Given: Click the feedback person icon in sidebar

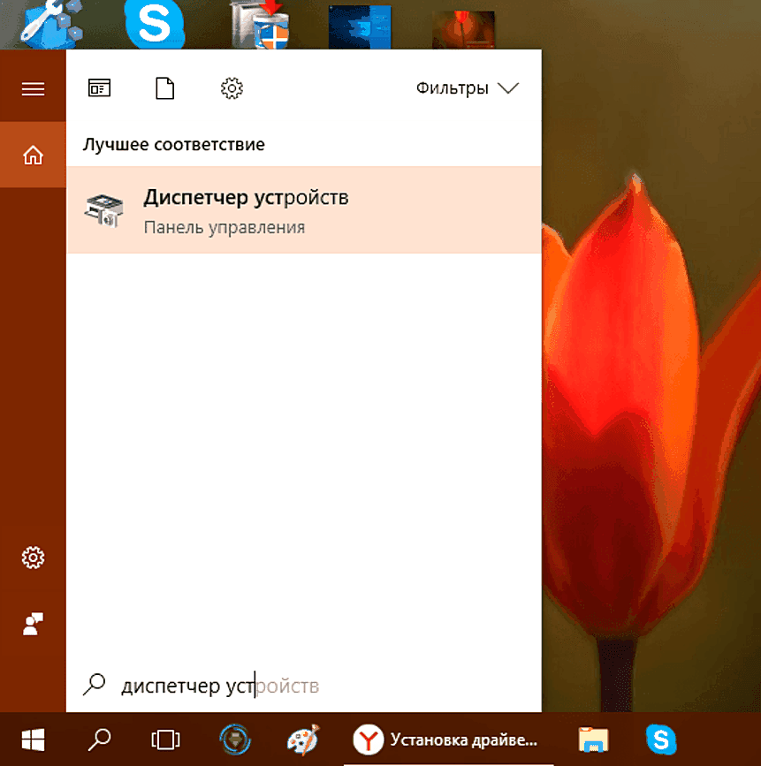Looking at the screenshot, I should (33, 625).
